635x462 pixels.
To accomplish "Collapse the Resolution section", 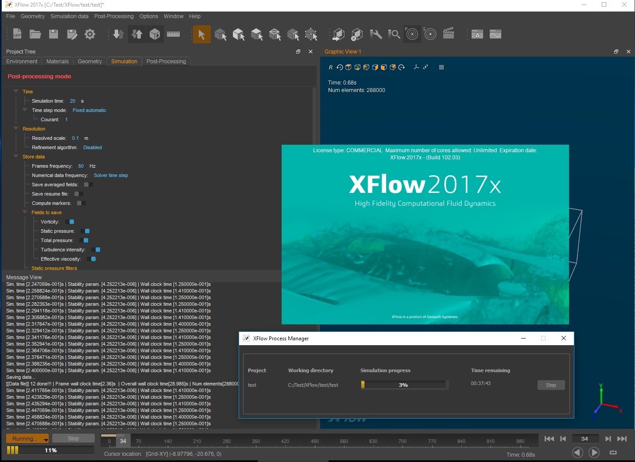I will (16, 128).
